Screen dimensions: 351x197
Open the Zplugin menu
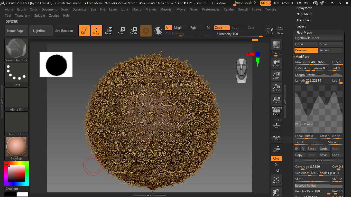tap(40, 16)
